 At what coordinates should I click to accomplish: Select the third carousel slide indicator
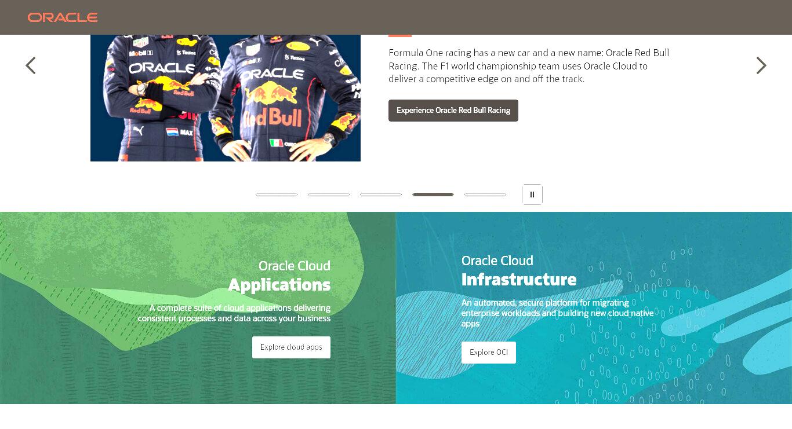pos(381,195)
